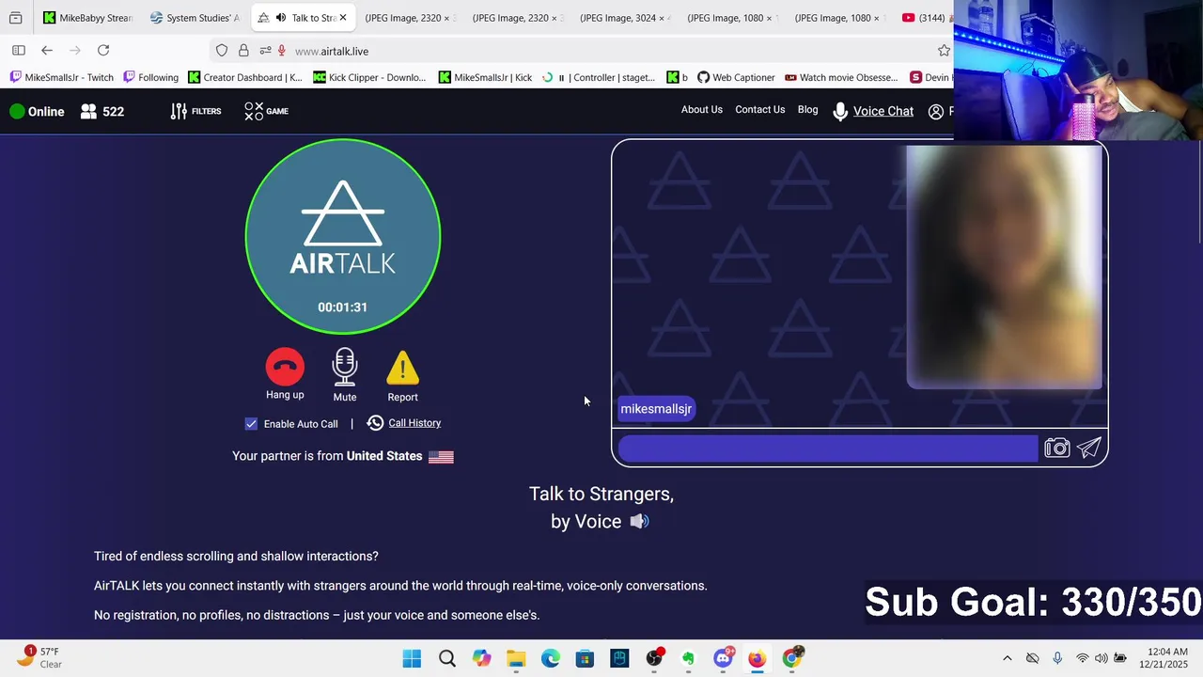Screen dimensions: 1203x677
Task: Open the Watch movie Obsesse bookmark
Action: click(x=841, y=77)
